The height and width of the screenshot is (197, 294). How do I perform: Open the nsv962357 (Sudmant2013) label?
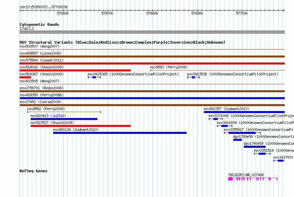pyautogui.click(x=226, y=109)
